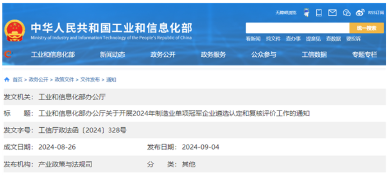Open 工业和信息化部 navigation menu
The height and width of the screenshot is (175, 389).
point(52,54)
